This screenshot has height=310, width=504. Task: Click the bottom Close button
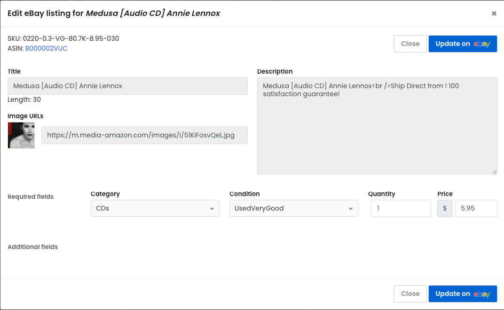tap(410, 294)
